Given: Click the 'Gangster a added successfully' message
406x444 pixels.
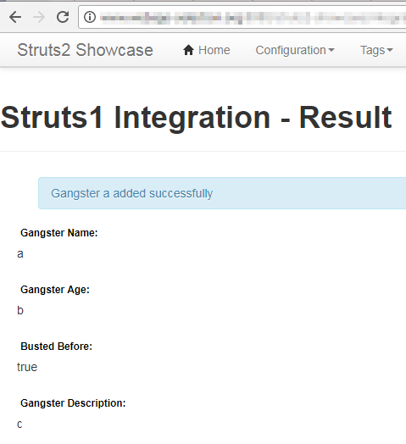Looking at the screenshot, I should (131, 193).
